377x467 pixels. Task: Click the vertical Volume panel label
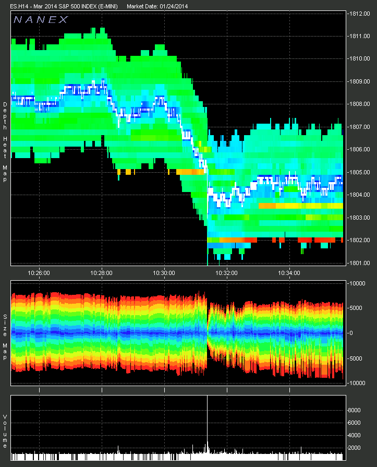point(5,432)
